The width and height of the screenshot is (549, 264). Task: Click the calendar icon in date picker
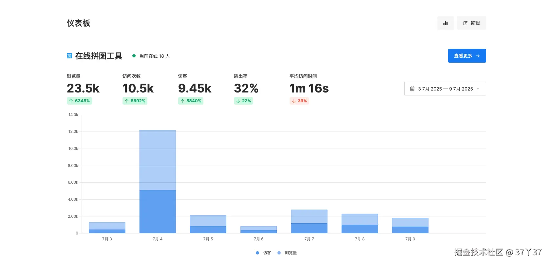pyautogui.click(x=412, y=89)
